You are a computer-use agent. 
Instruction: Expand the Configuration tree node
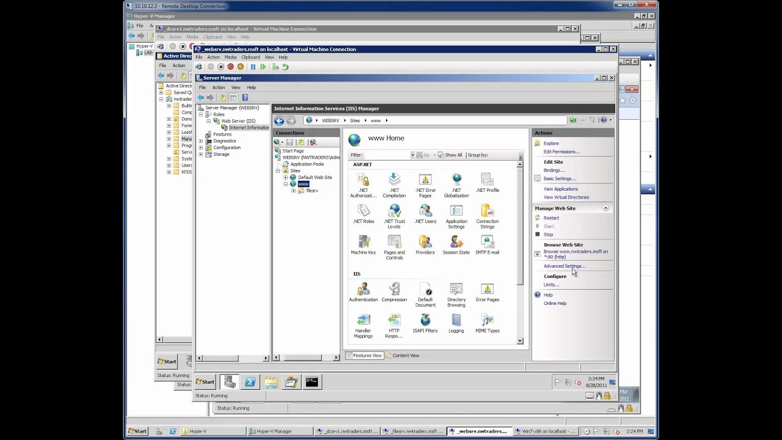(x=201, y=148)
